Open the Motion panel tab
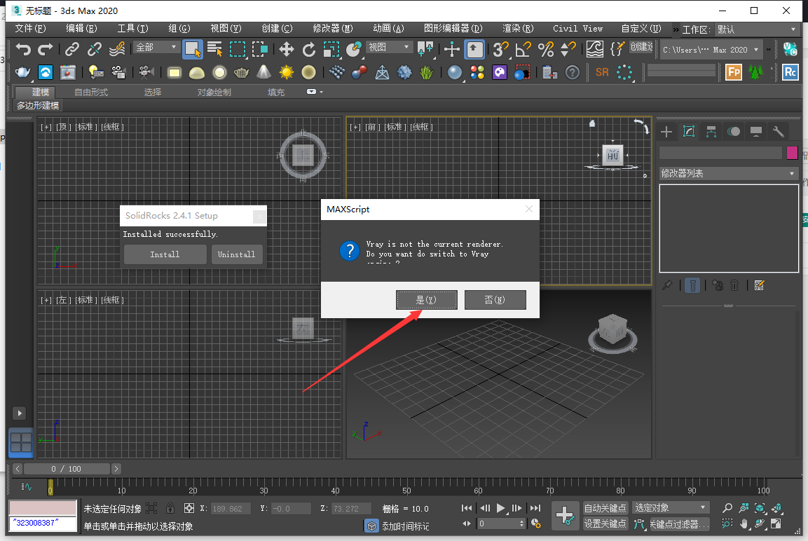Screen dimensions: 808x541 point(734,132)
